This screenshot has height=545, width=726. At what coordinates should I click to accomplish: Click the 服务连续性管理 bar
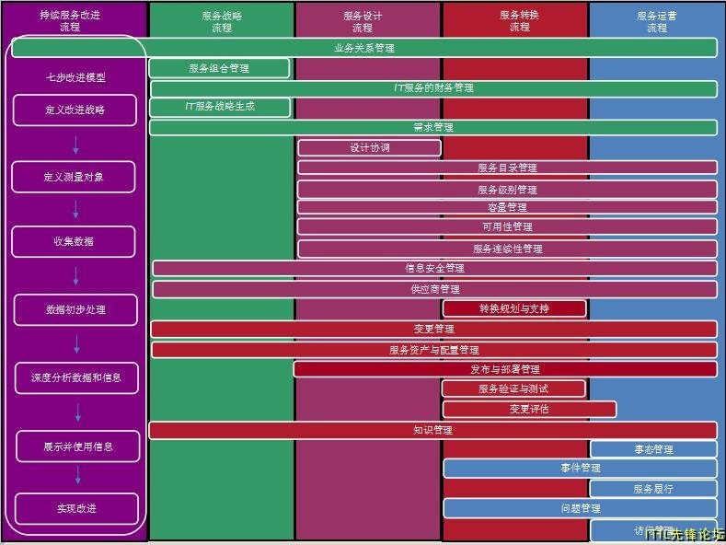pos(507,249)
